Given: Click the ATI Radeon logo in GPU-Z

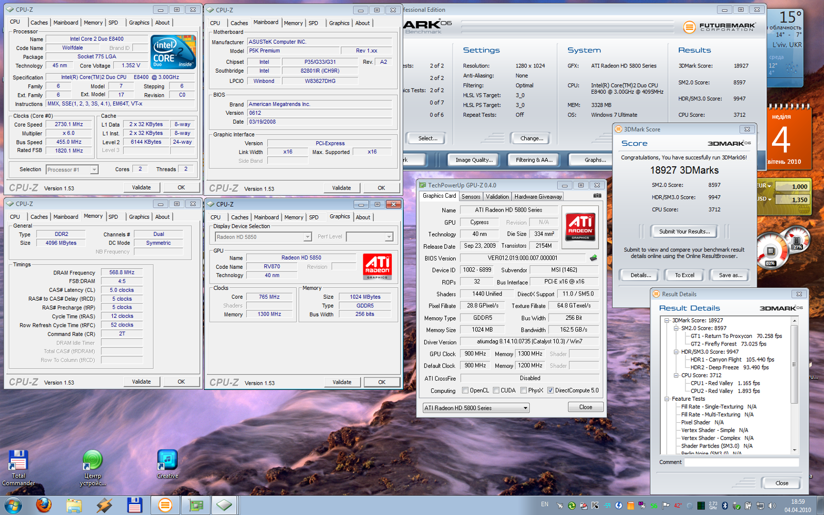Looking at the screenshot, I should pyautogui.click(x=580, y=227).
